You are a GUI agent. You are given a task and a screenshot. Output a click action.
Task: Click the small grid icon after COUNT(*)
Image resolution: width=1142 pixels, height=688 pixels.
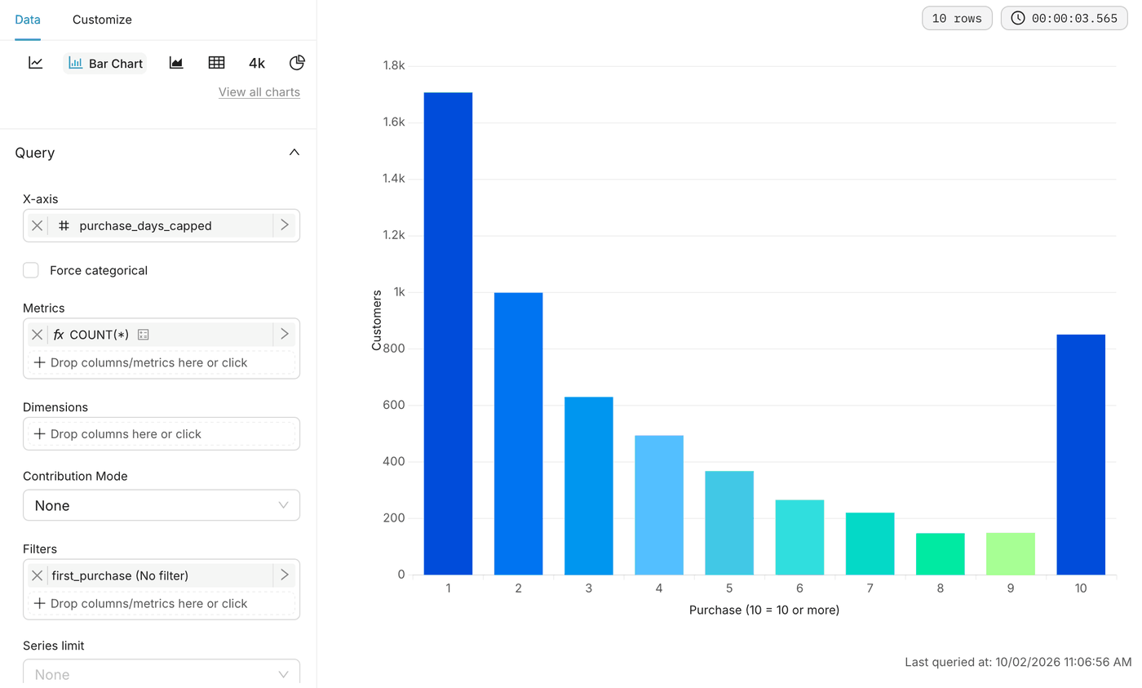[x=144, y=335]
